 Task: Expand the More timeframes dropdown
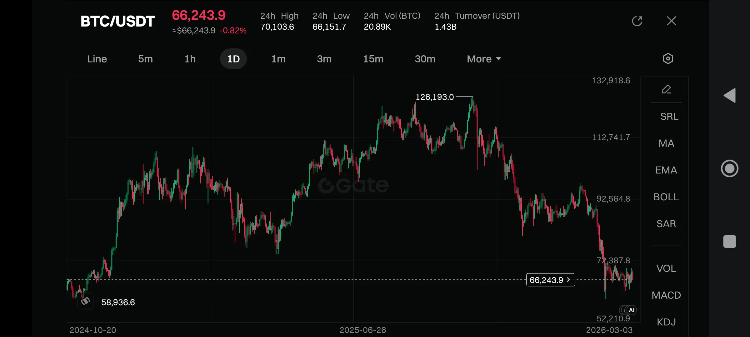point(484,59)
